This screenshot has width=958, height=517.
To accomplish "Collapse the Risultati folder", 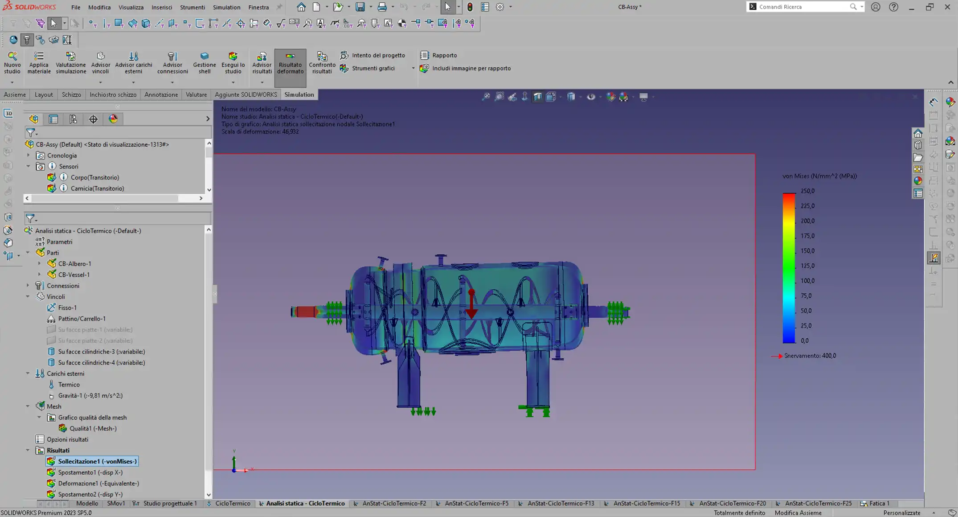I will (x=28, y=450).
